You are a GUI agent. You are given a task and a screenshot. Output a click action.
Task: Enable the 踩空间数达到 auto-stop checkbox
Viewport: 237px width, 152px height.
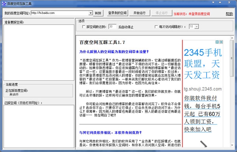tap(83, 27)
